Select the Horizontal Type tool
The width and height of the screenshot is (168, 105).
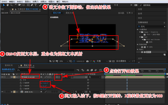36,5
